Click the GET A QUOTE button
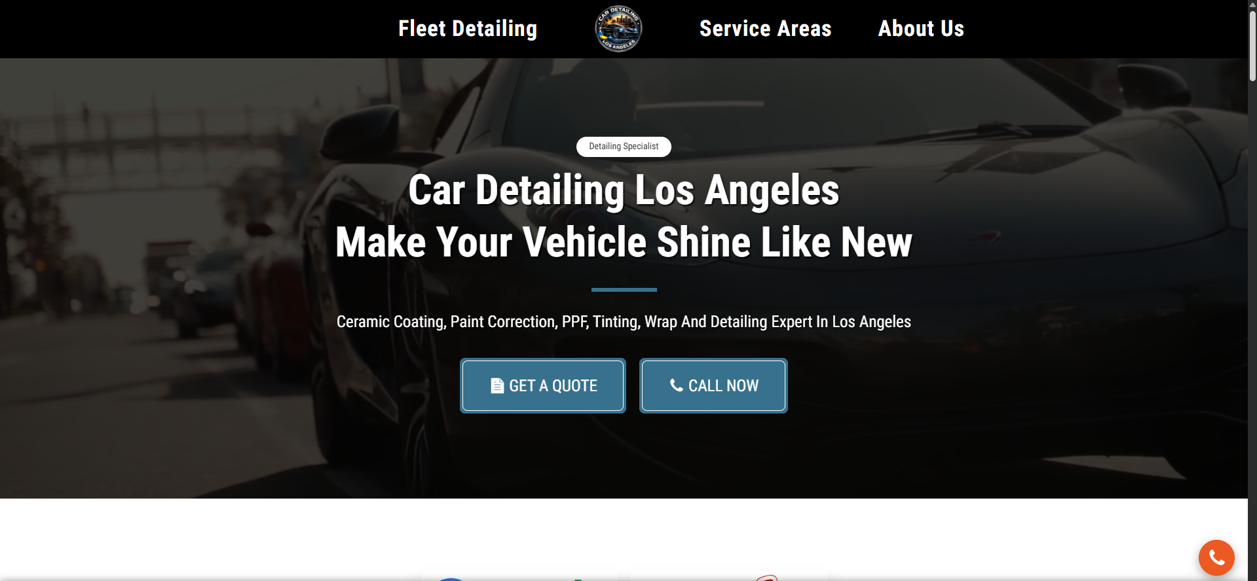This screenshot has height=581, width=1257. click(x=543, y=385)
